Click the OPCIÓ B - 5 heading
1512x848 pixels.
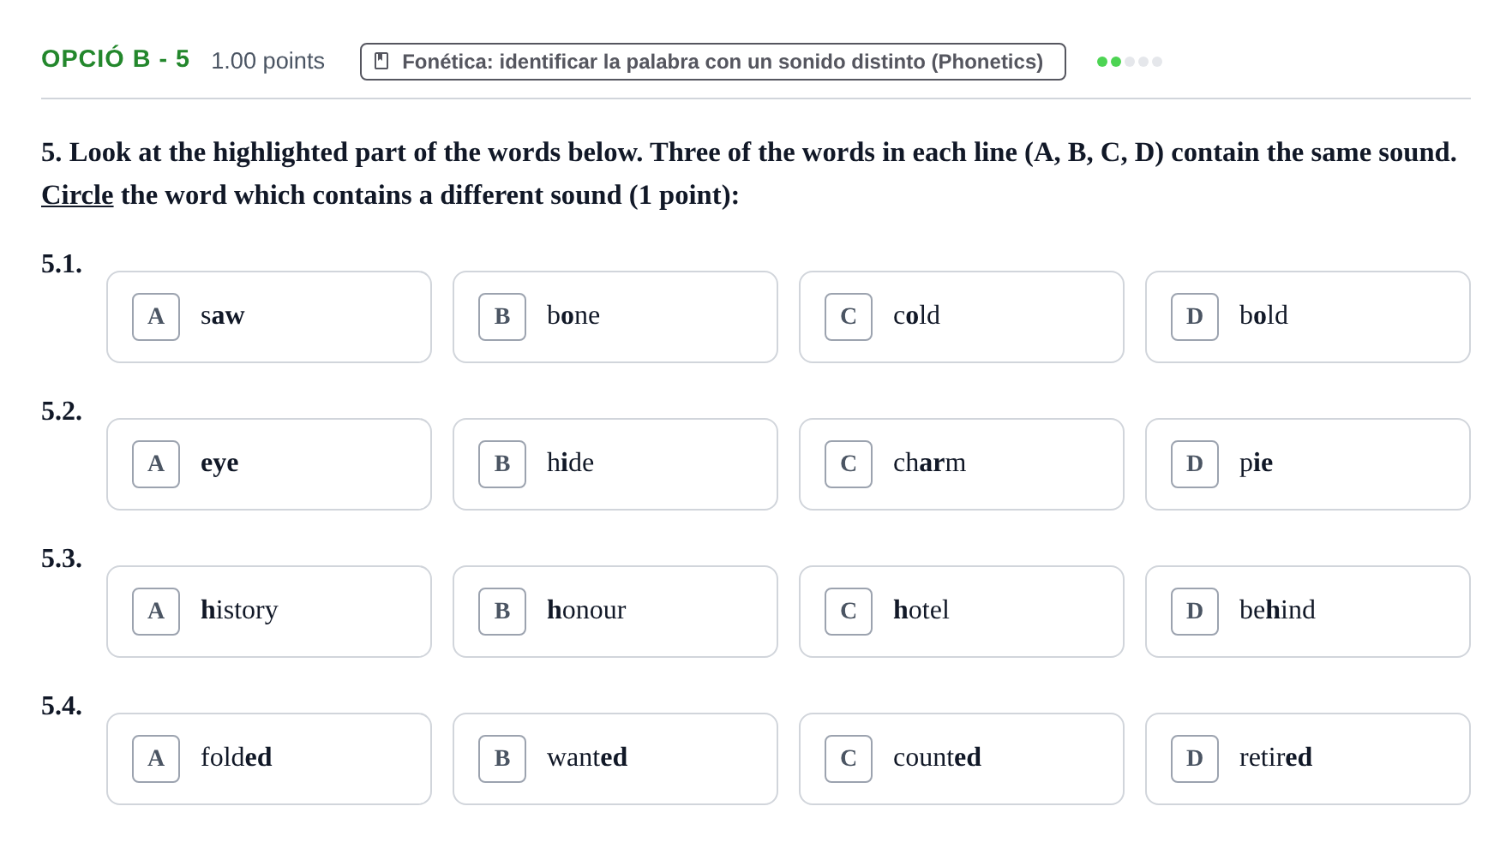[x=116, y=59]
